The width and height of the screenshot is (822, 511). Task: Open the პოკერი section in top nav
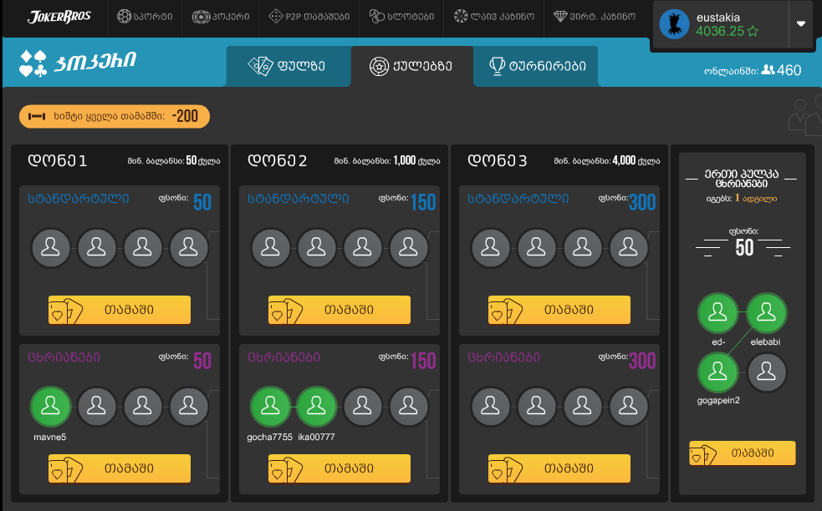coord(220,17)
